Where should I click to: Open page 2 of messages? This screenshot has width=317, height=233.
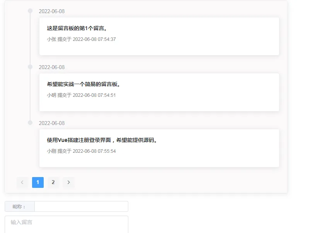[x=53, y=182]
